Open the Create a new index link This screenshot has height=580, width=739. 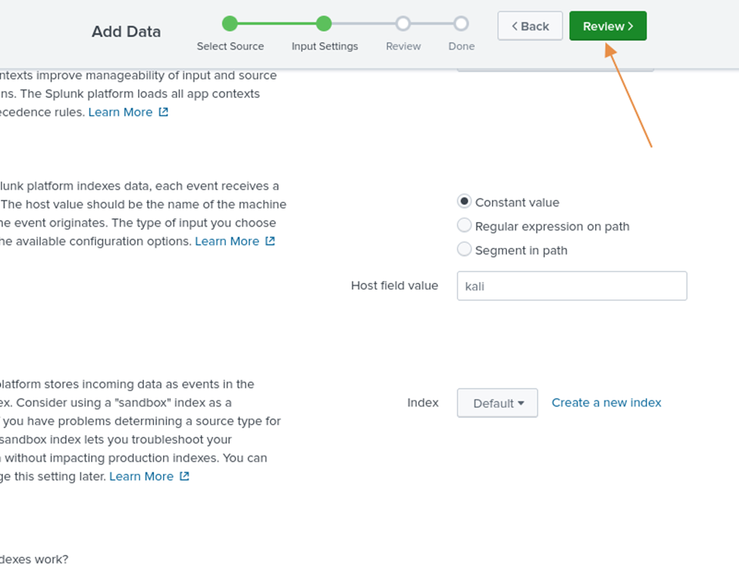coord(606,403)
